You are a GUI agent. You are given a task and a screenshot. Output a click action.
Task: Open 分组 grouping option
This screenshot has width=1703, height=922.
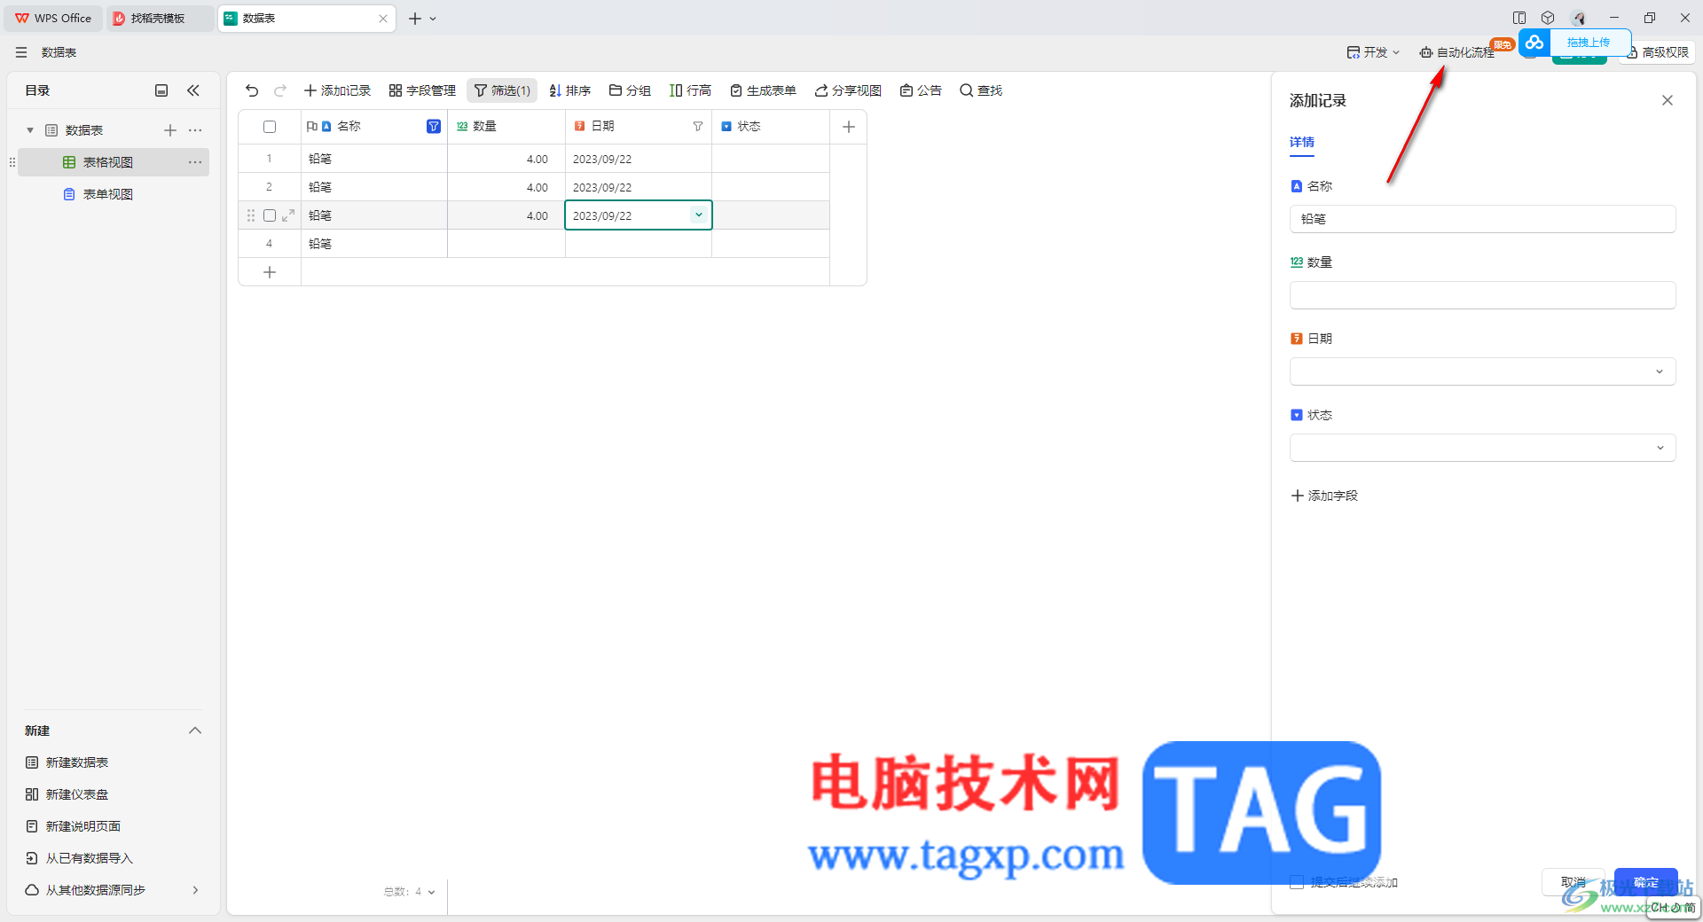630,90
